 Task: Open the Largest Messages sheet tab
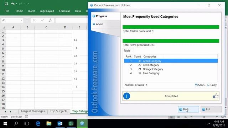coord(33,111)
